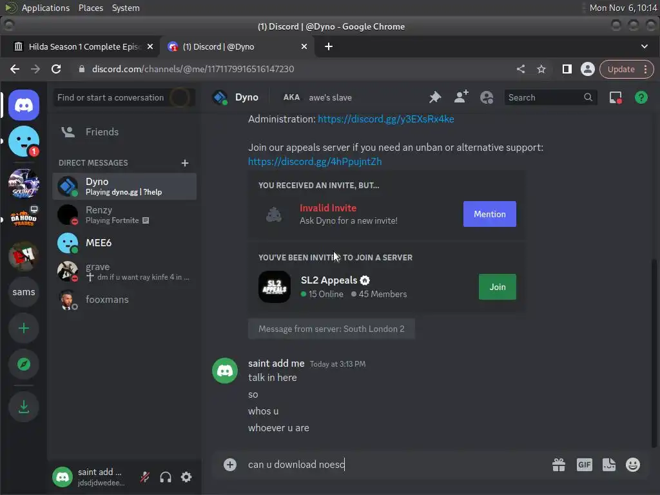Open Discord home direct messages icon
The width and height of the screenshot is (660, 495).
click(x=24, y=105)
